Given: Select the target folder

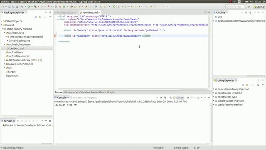Looking at the screenshot, I should click(x=12, y=72).
